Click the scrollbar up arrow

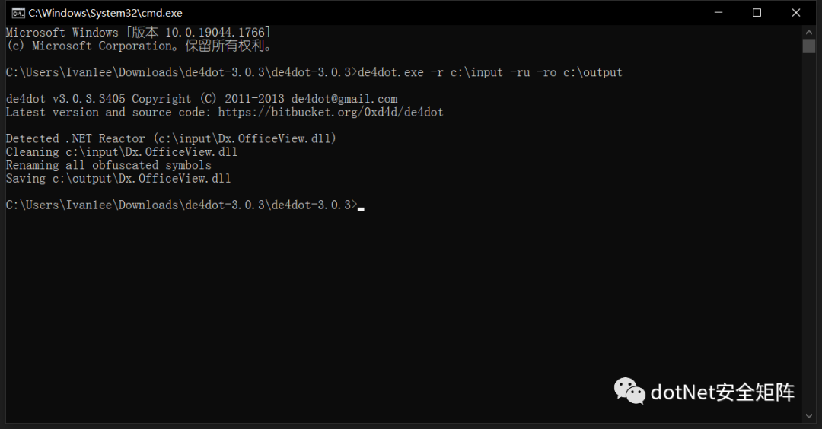click(808, 33)
